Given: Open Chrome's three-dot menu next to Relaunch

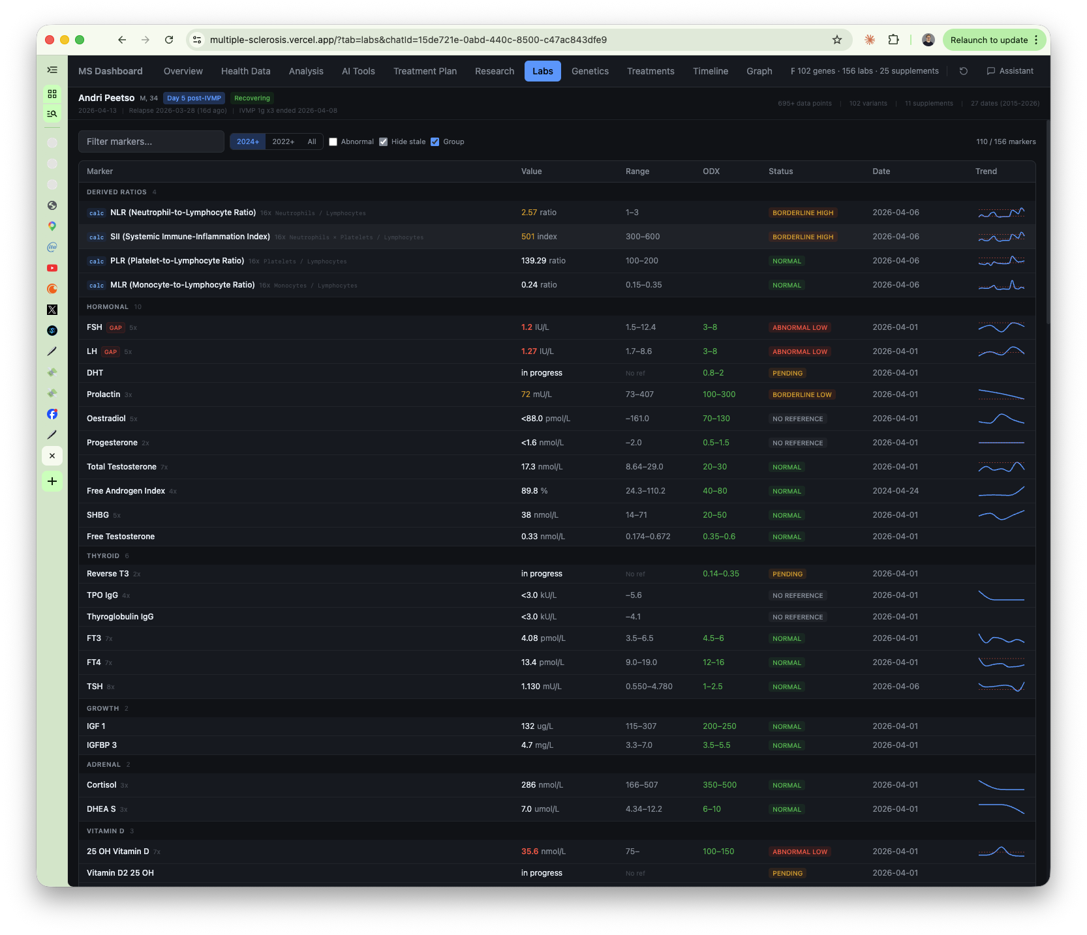Looking at the screenshot, I should pos(1036,40).
